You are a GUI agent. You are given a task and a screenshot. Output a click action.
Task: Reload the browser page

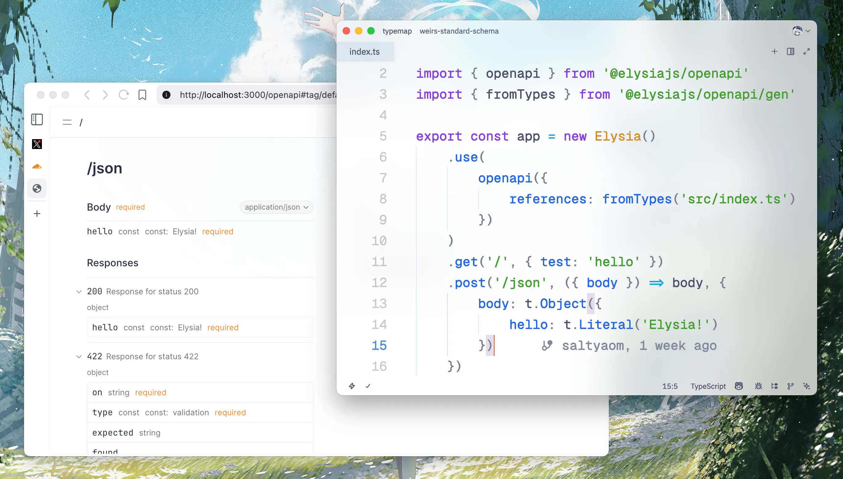pos(124,95)
